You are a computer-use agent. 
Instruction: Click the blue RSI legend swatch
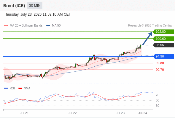[6, 88]
